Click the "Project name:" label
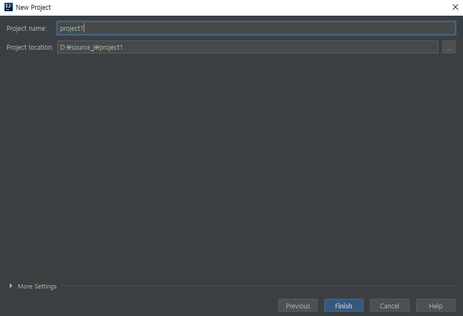The image size is (463, 316). click(26, 28)
